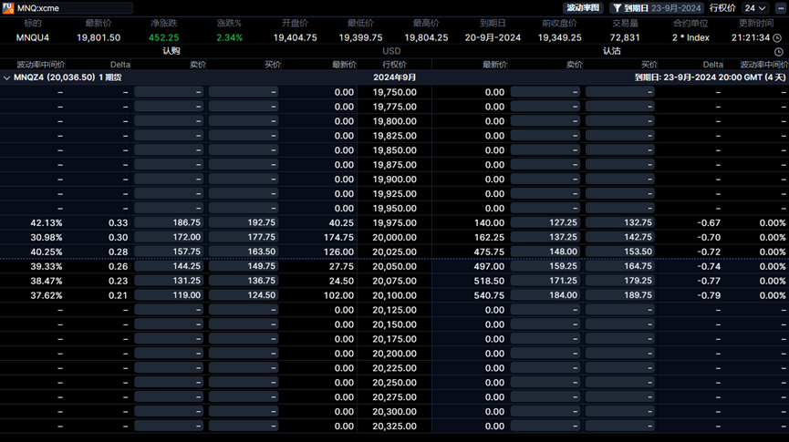This screenshot has width=789, height=442.
Task: Click the 20,050.00 strike price row
Action: tap(394, 266)
